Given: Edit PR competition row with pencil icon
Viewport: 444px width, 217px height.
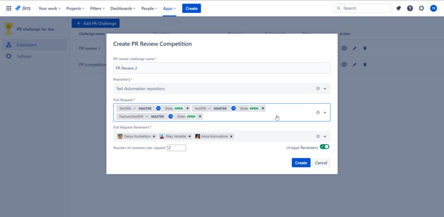Looking at the screenshot, I should [x=354, y=64].
